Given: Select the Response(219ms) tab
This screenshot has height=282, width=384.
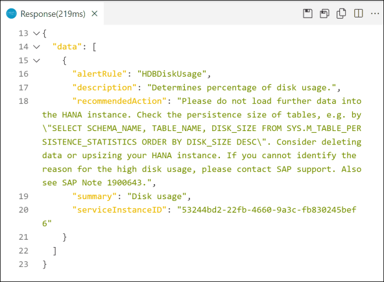Looking at the screenshot, I should [x=52, y=14].
